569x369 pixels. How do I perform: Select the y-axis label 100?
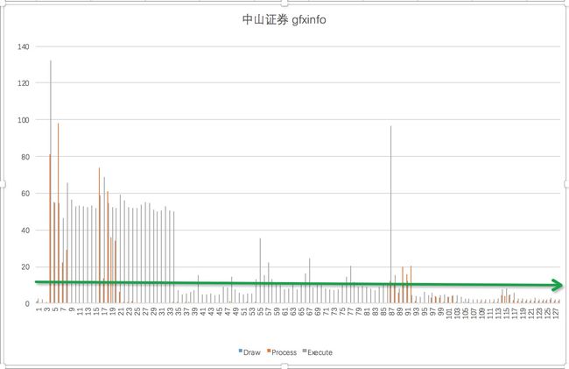pos(24,120)
